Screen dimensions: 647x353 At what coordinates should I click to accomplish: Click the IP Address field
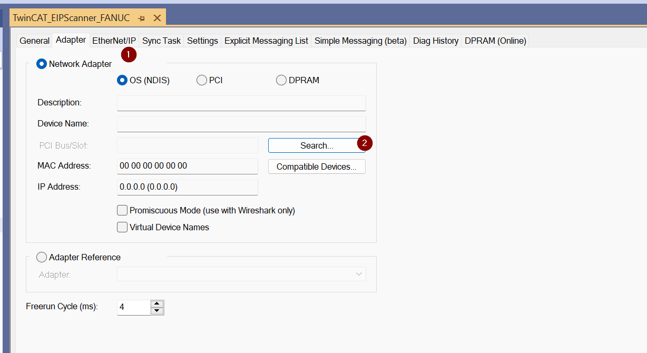[x=188, y=187]
